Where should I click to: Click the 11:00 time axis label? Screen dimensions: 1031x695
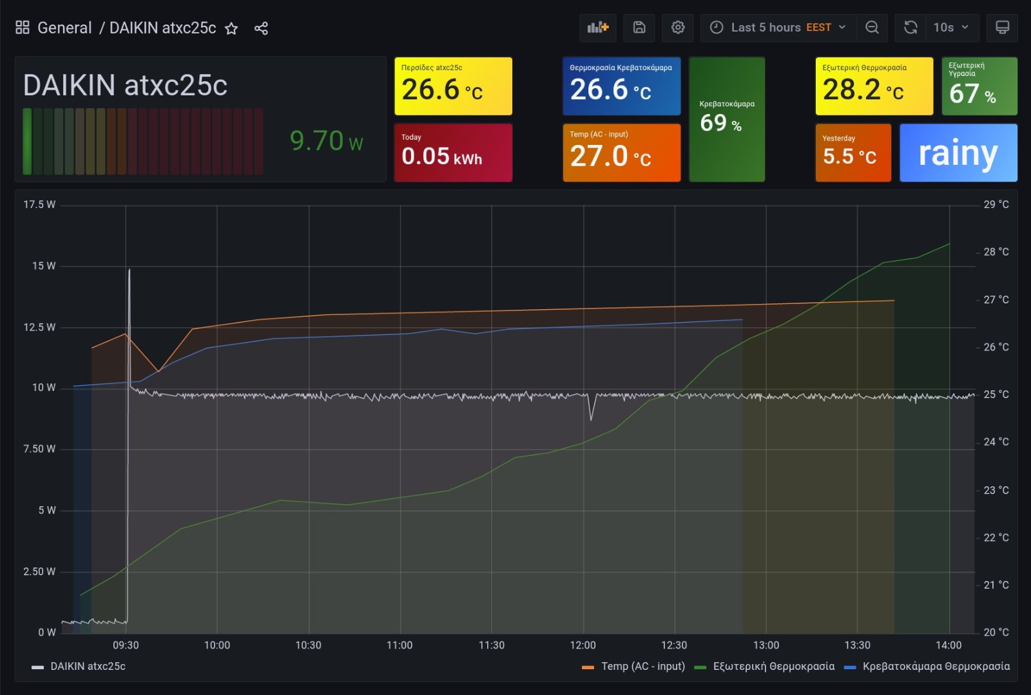pos(400,645)
